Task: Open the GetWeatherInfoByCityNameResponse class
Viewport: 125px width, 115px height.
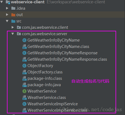Action: pos(62,53)
